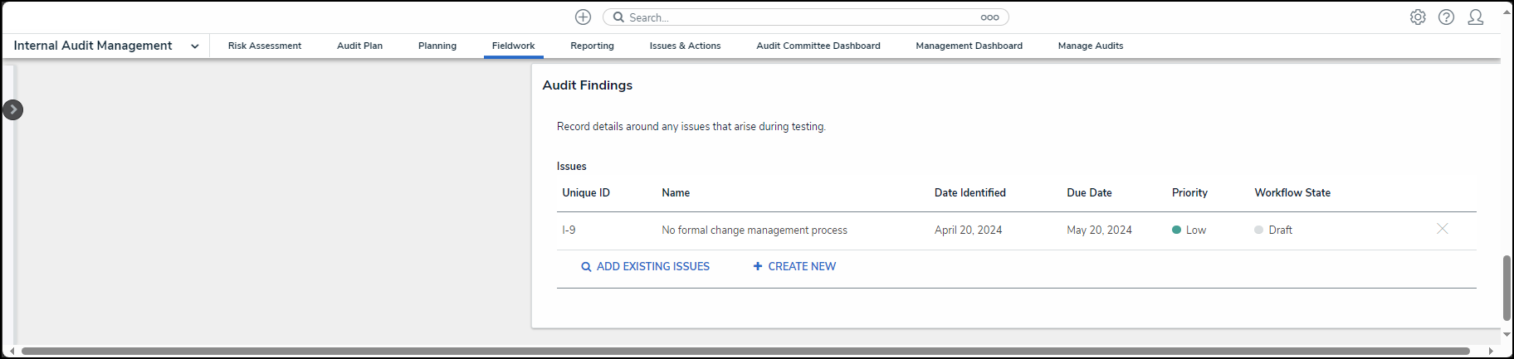This screenshot has height=359, width=1514.
Task: Open the Reporting tab
Action: point(592,46)
